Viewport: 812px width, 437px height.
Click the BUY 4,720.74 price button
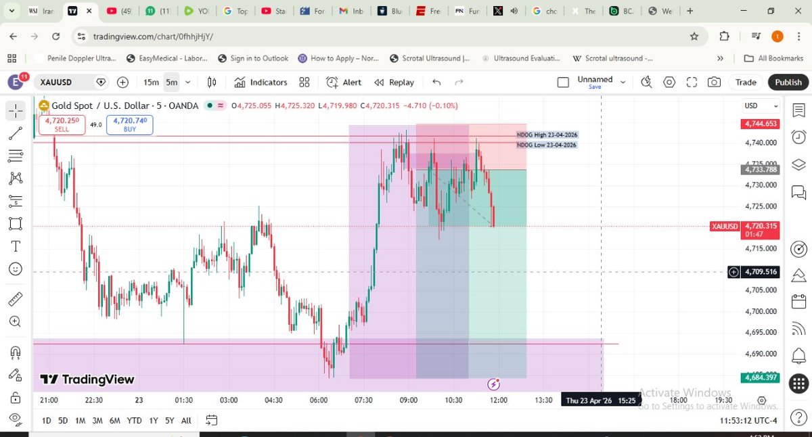(x=129, y=124)
